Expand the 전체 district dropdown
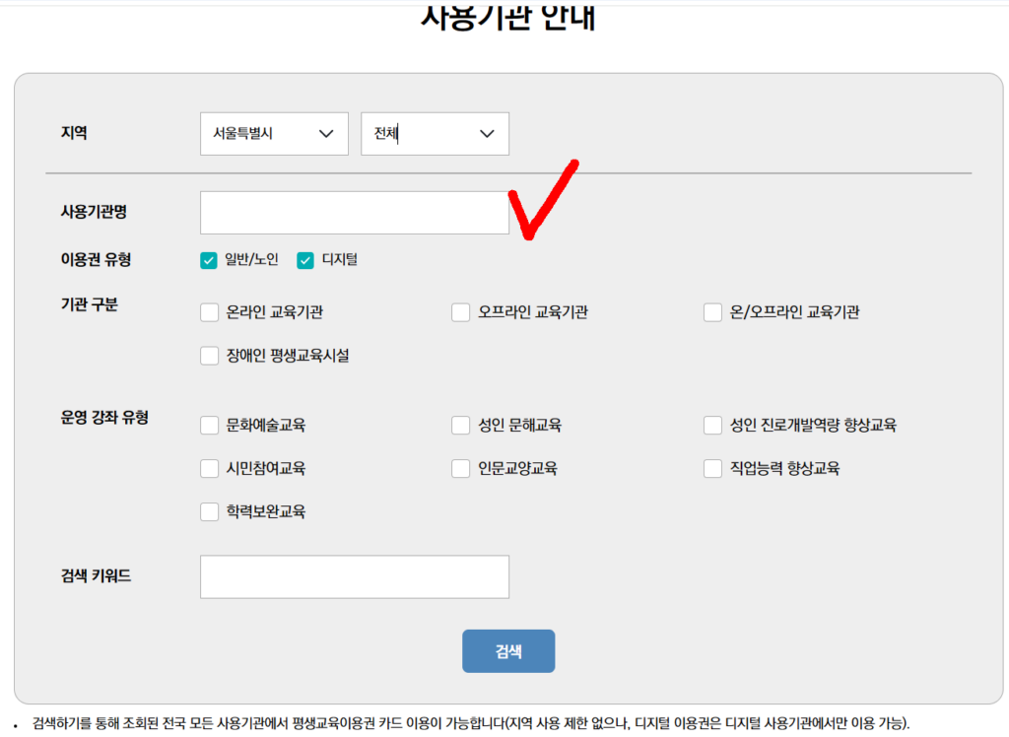The image size is (1009, 737). pos(435,134)
